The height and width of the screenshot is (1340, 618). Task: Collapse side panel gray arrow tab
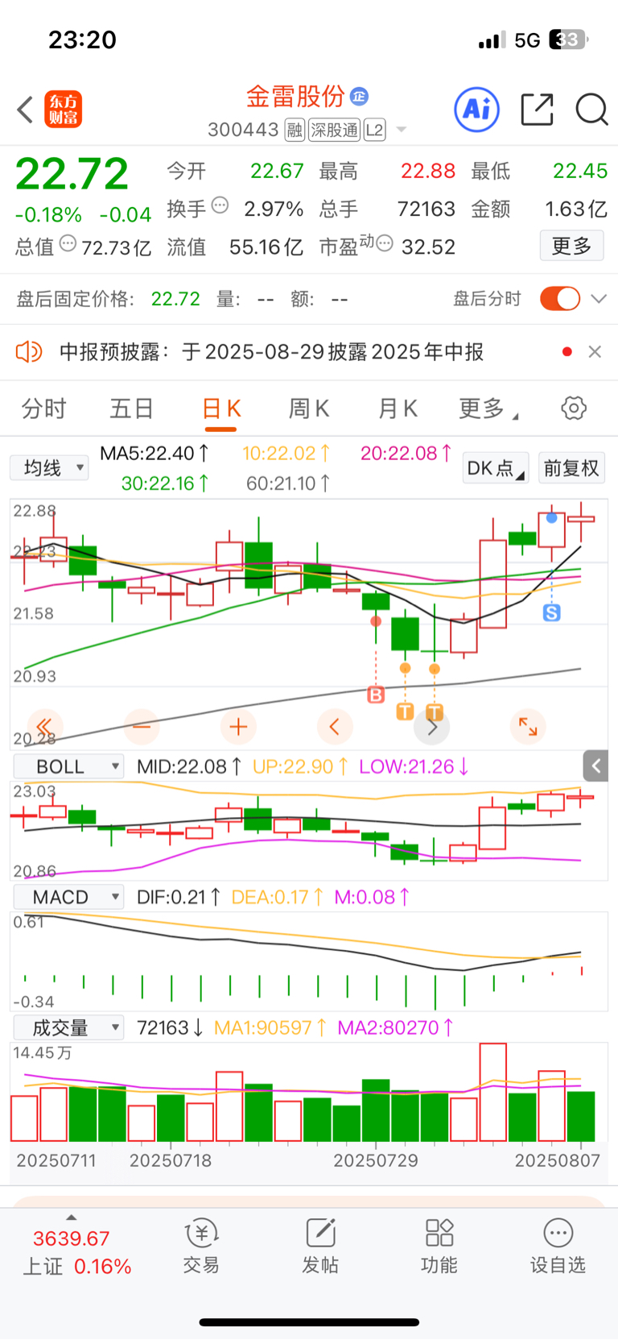(x=595, y=766)
